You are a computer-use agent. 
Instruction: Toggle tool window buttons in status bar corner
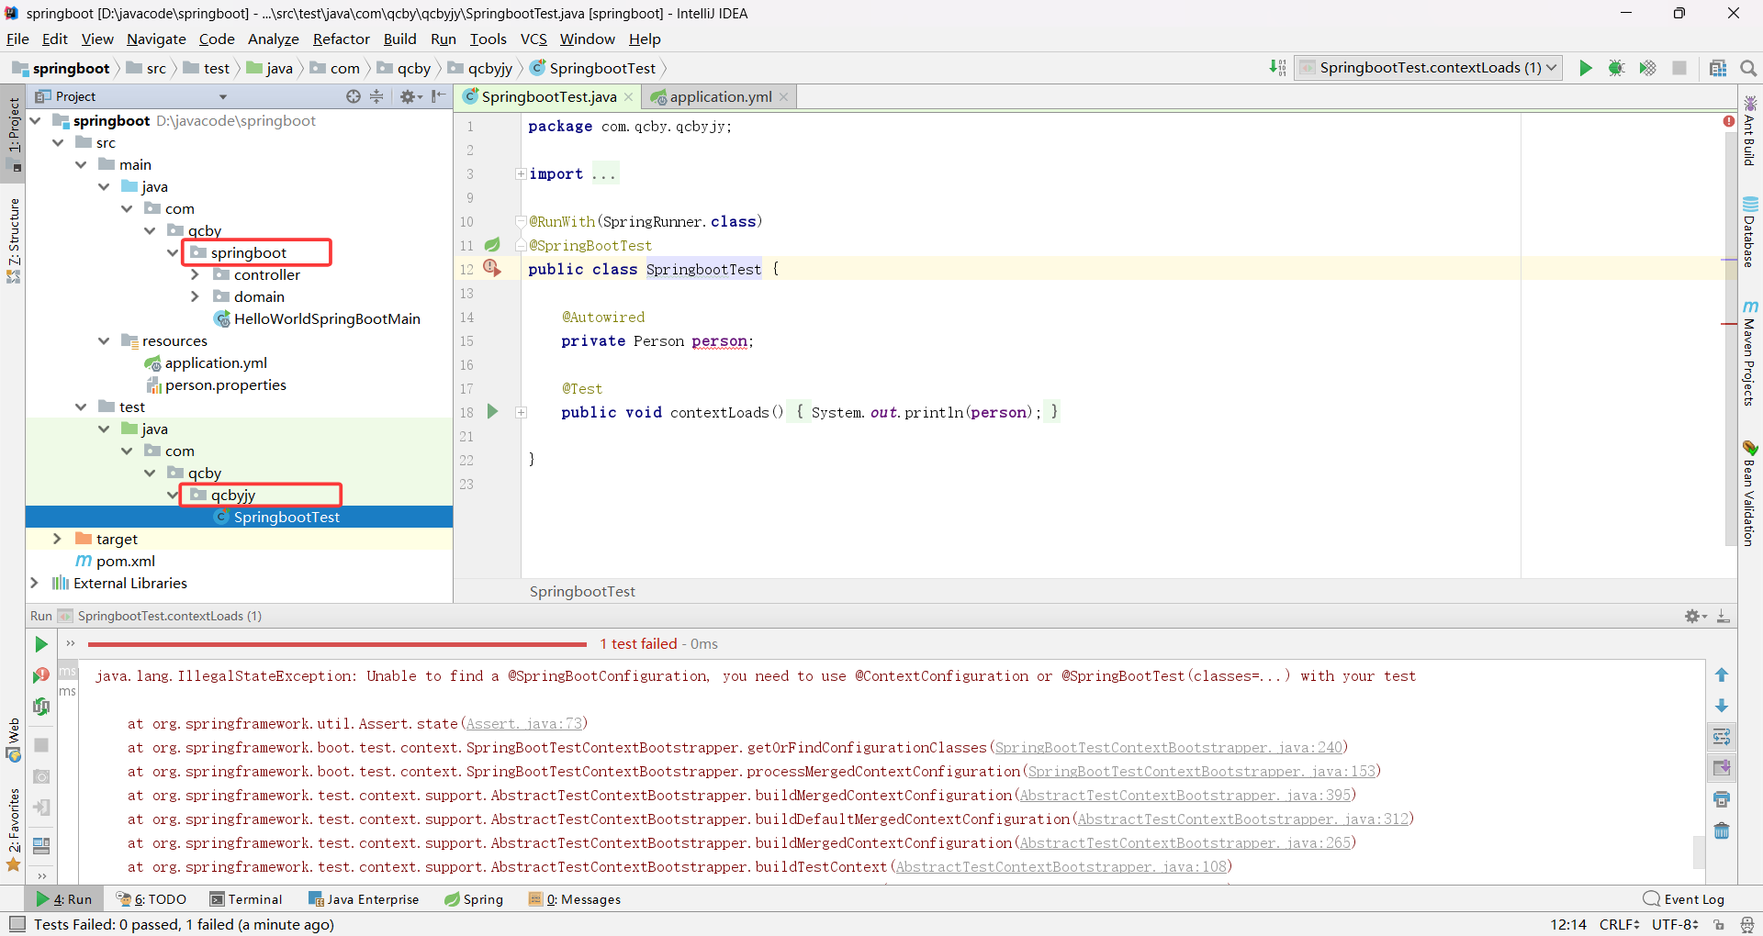pos(17,924)
